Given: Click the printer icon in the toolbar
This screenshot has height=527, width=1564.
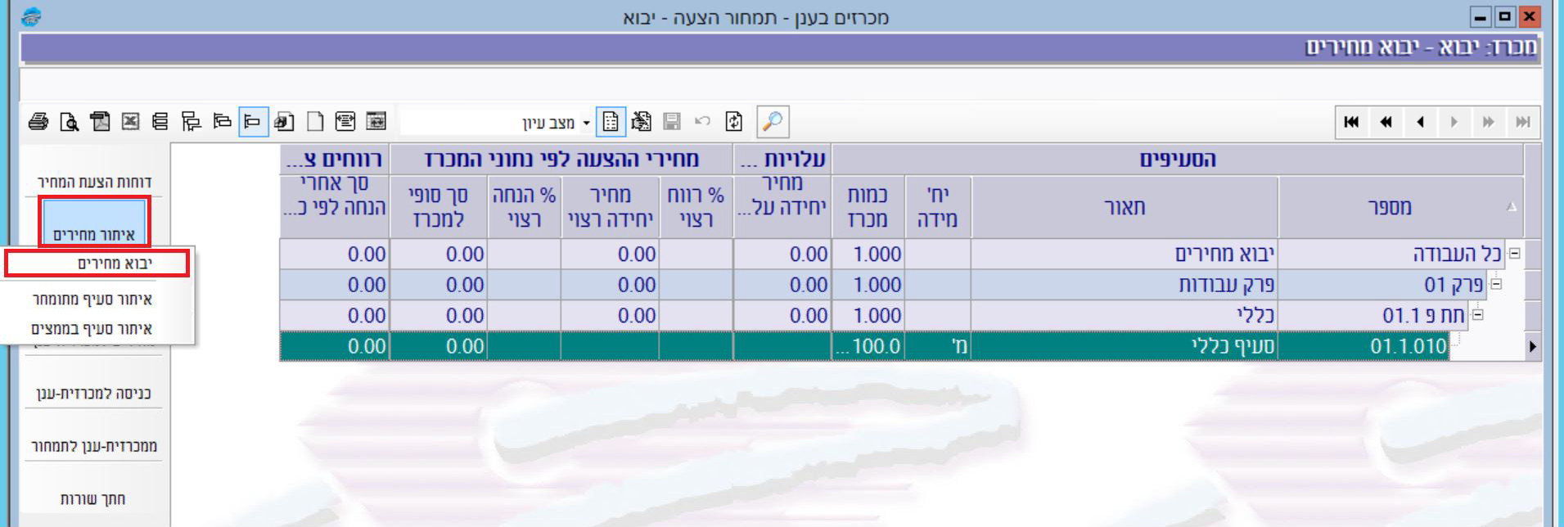Looking at the screenshot, I should click(x=38, y=122).
